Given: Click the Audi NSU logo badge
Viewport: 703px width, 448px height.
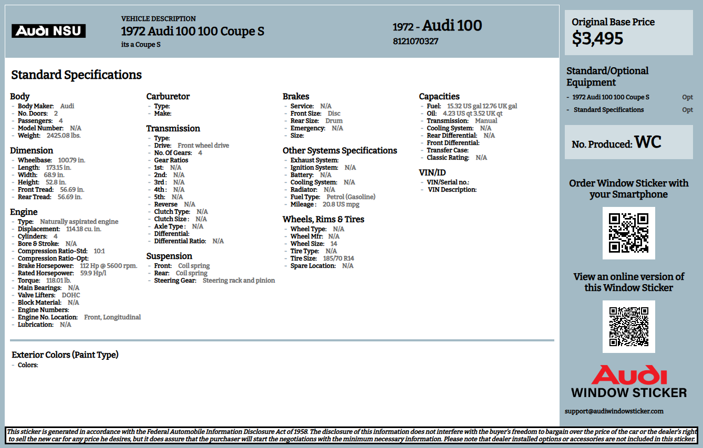Looking at the screenshot, I should 48,31.
